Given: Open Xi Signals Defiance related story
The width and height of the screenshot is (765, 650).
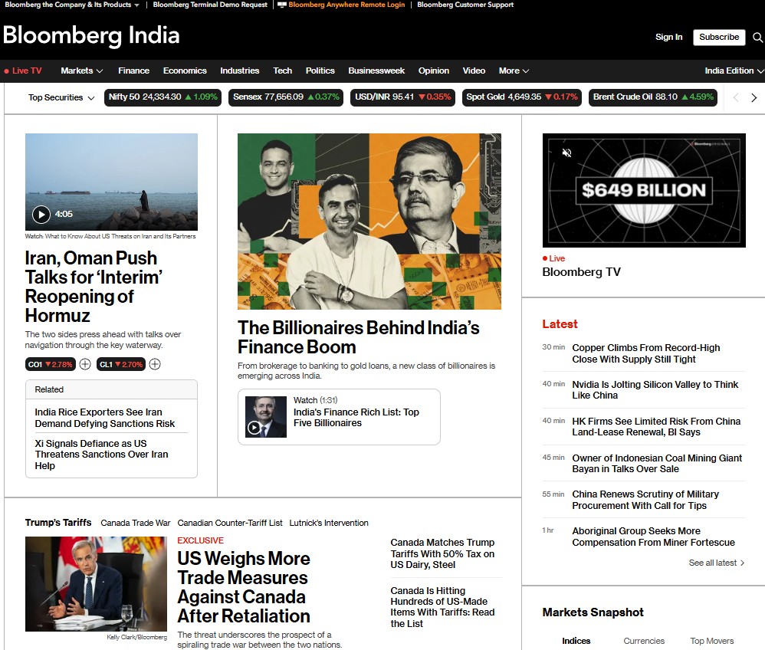Looking at the screenshot, I should (x=101, y=455).
